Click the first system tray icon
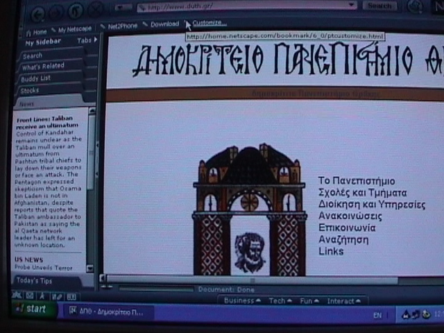Viewport: 444px width, 333px height. click(406, 314)
